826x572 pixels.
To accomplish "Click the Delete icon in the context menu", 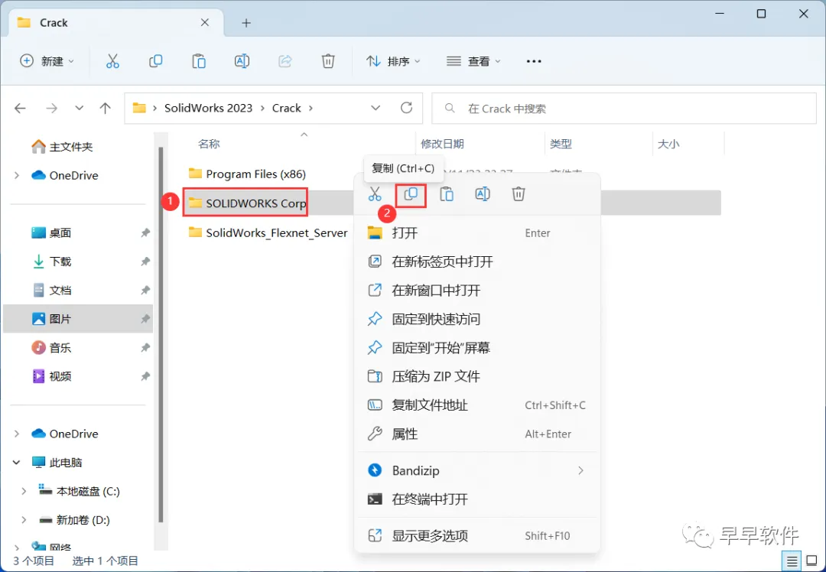I will coord(519,193).
